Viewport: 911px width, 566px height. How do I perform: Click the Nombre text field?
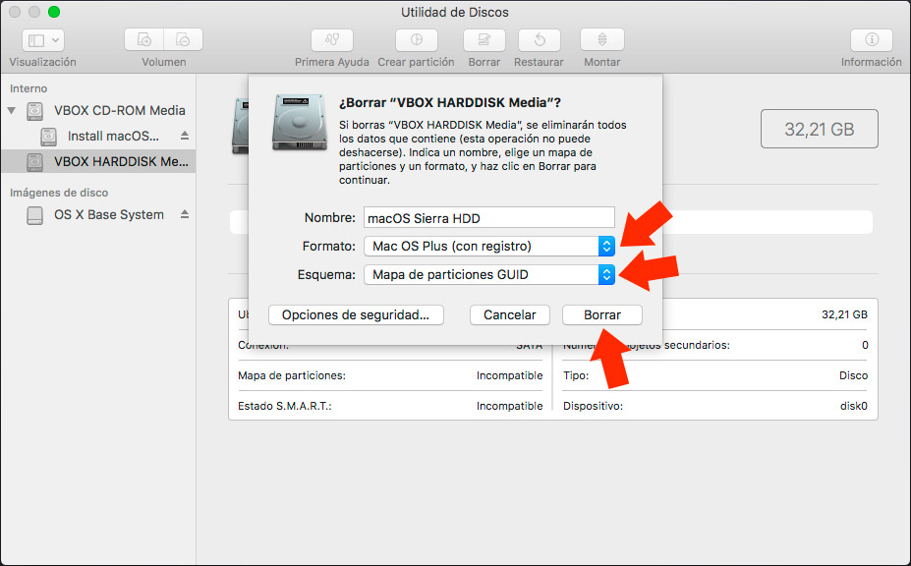coord(489,218)
